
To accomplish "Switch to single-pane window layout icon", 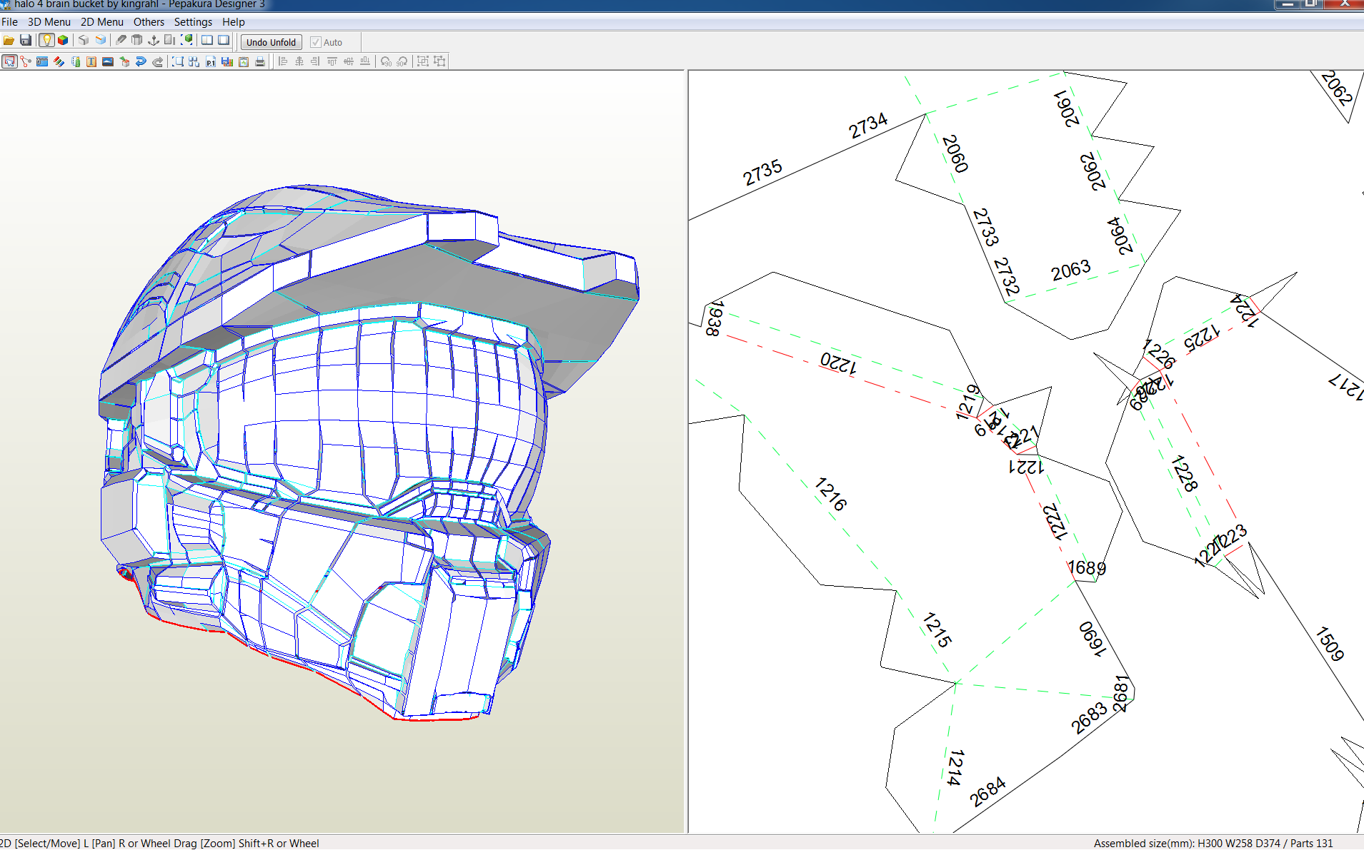I will coord(224,41).
